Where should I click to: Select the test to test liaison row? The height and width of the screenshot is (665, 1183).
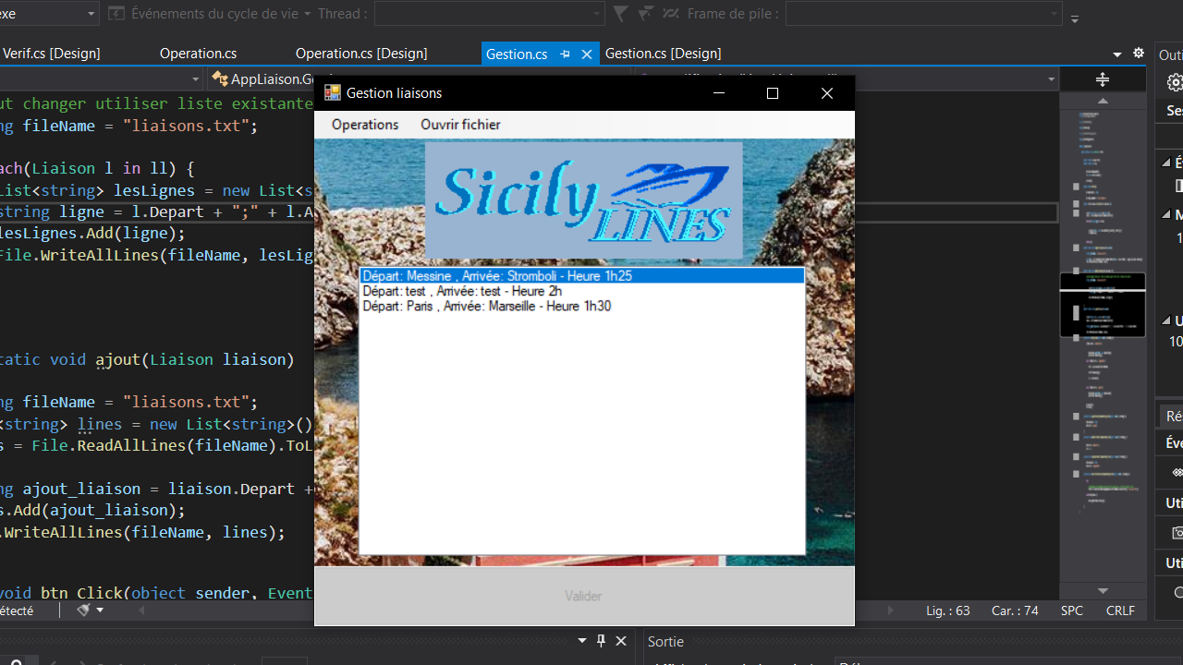(581, 291)
